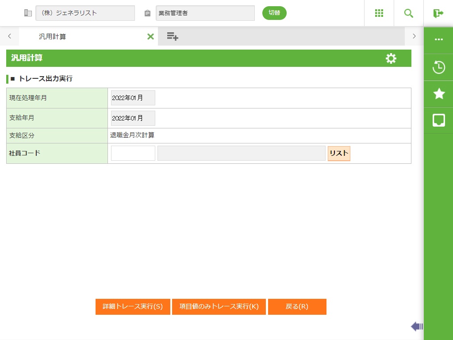Open the apps grid menu icon

pyautogui.click(x=379, y=13)
